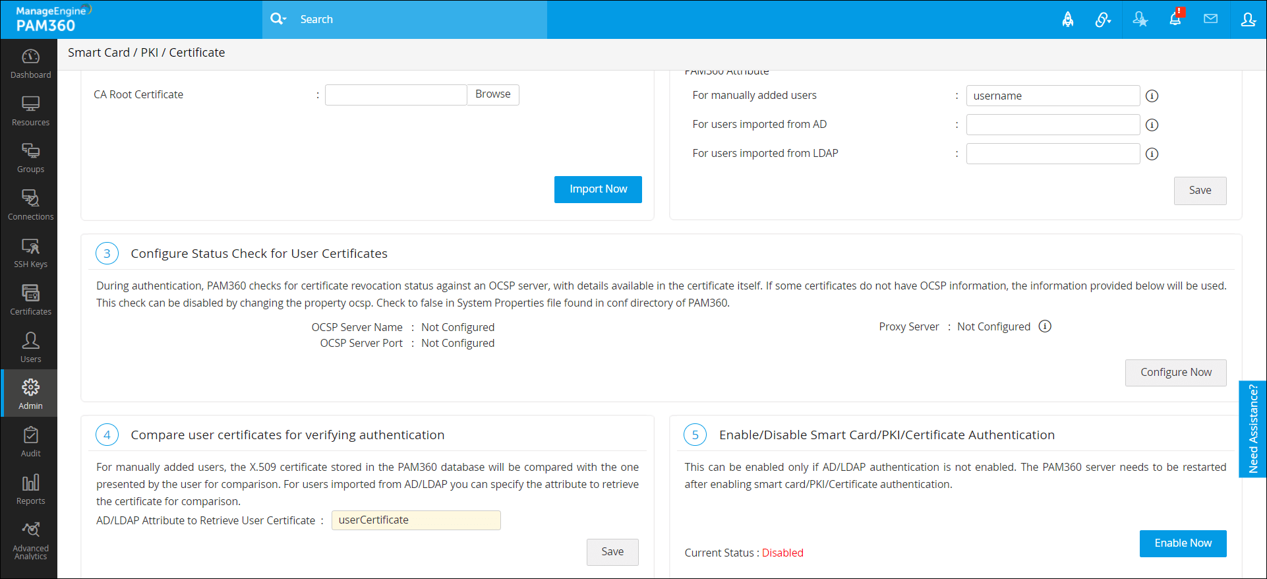The width and height of the screenshot is (1267, 579).
Task: Go to Resources in sidebar
Action: click(30, 111)
